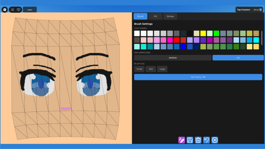This screenshot has width=265, height=149.
Task: Switch to the Sticker tab
Action: (170, 17)
